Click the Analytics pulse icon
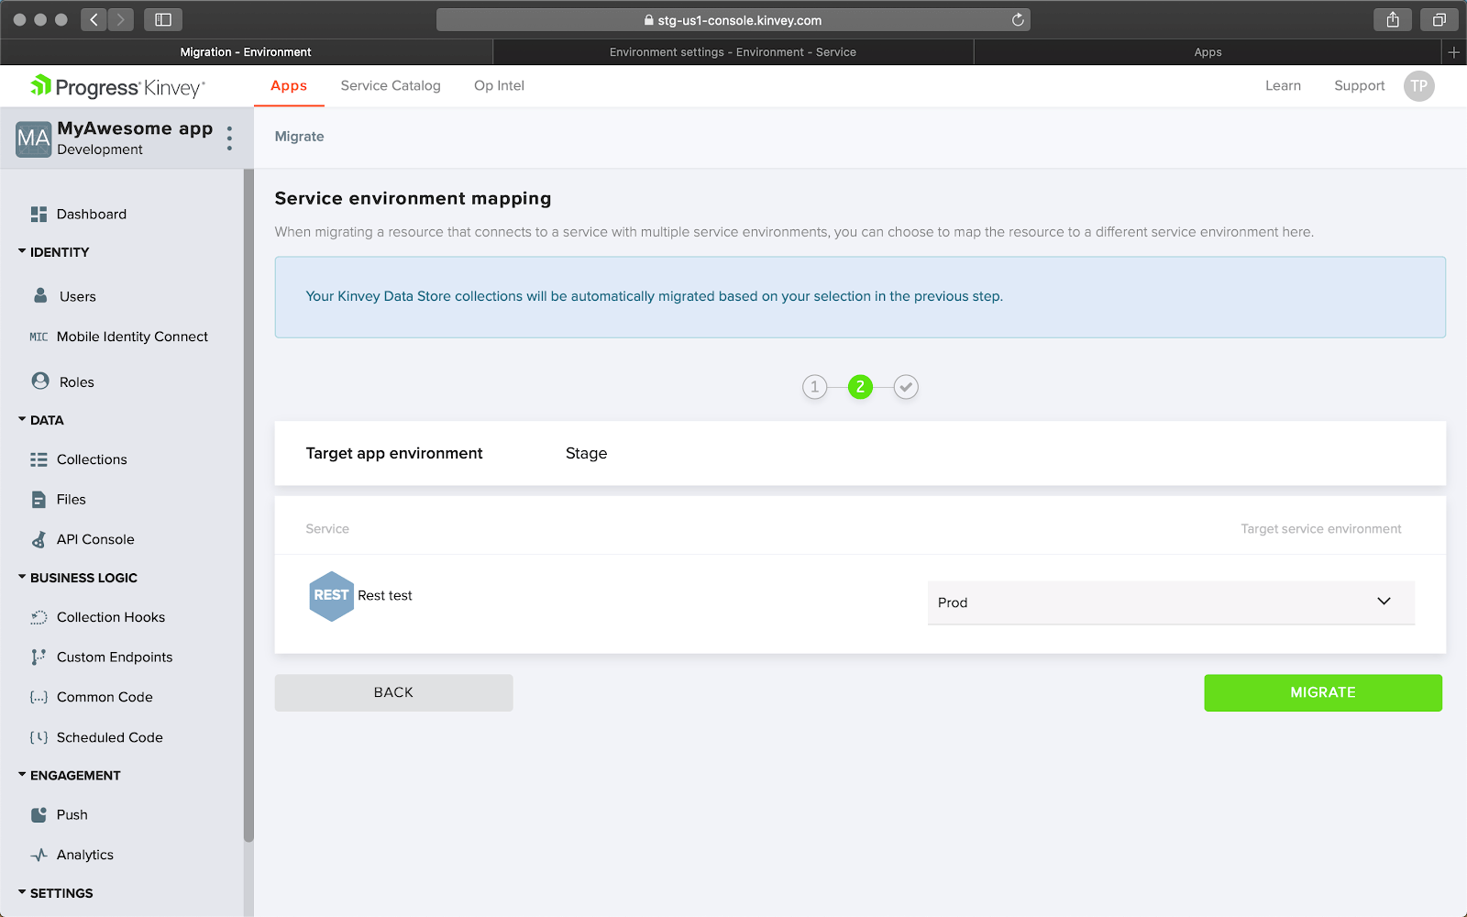 (39, 855)
